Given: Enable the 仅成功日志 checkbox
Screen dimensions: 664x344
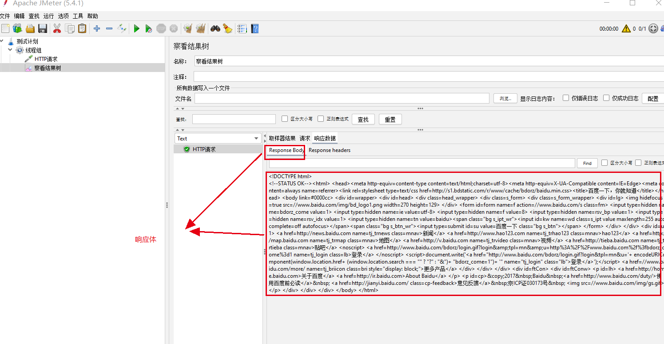Looking at the screenshot, I should [x=606, y=98].
